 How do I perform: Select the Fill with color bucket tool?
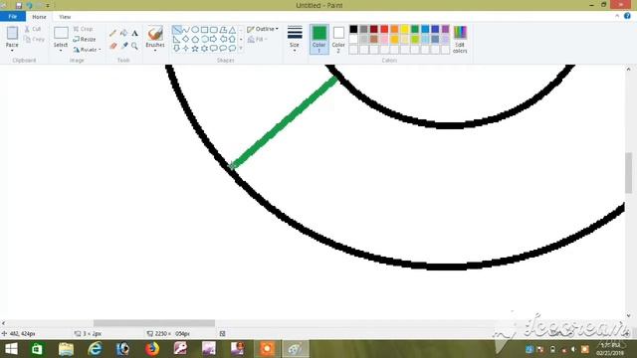pyautogui.click(x=123, y=33)
